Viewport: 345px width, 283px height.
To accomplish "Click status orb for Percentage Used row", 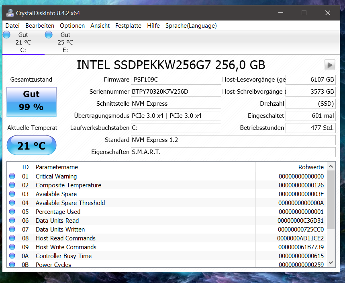I will 12,211.
